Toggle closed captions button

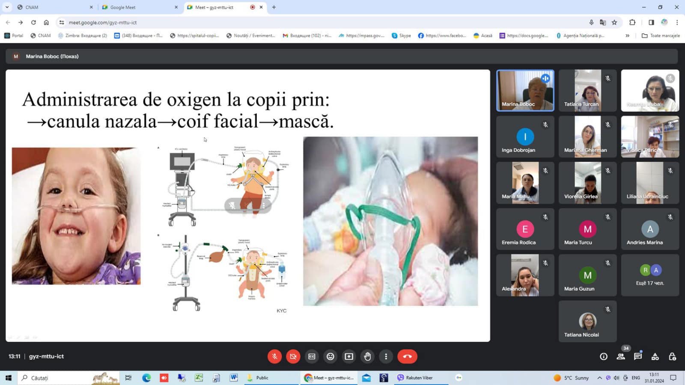point(312,356)
